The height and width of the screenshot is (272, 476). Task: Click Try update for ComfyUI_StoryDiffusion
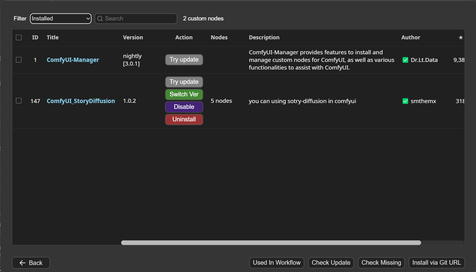(184, 82)
